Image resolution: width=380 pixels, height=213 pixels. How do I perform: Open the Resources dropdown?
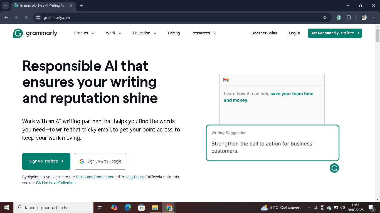coord(203,33)
